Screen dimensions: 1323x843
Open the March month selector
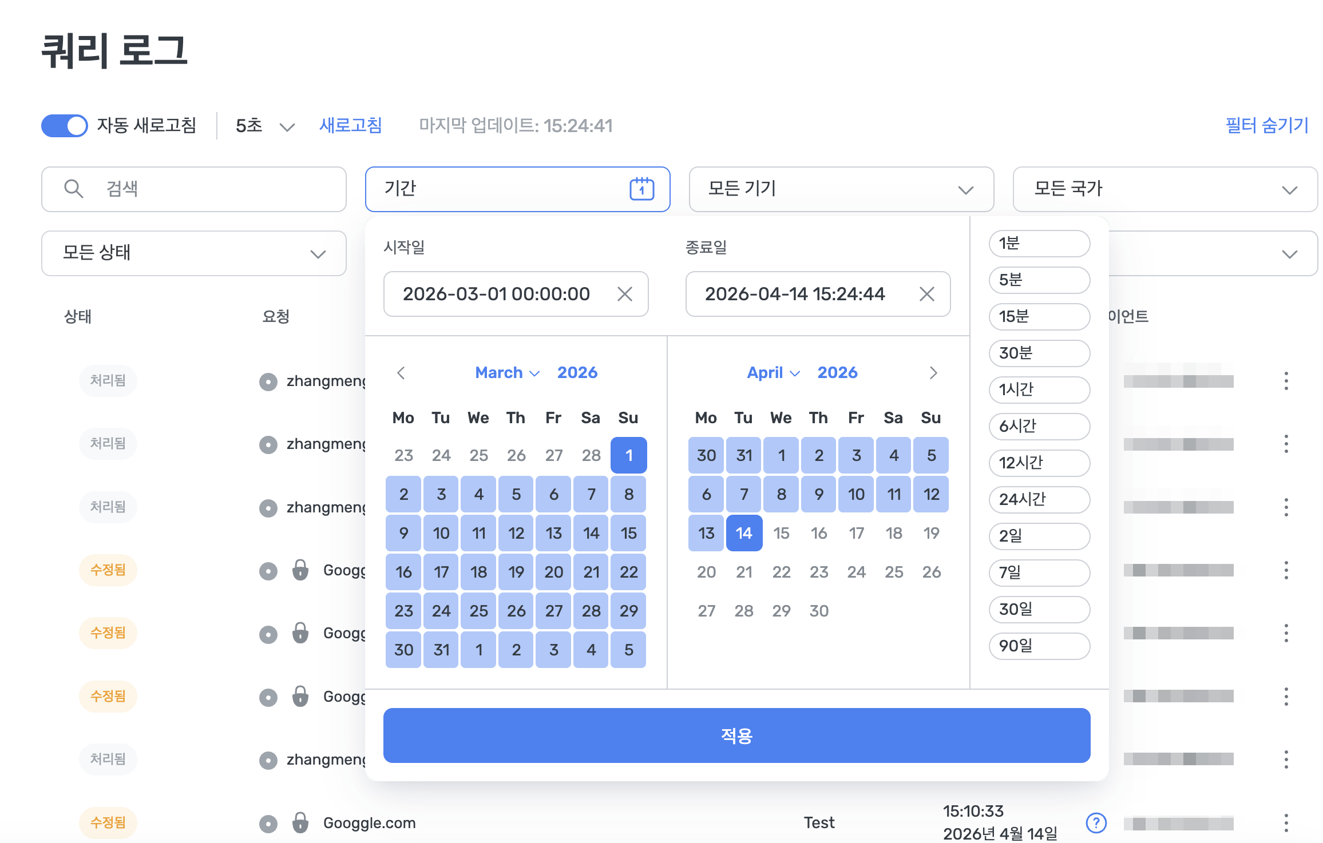point(506,372)
